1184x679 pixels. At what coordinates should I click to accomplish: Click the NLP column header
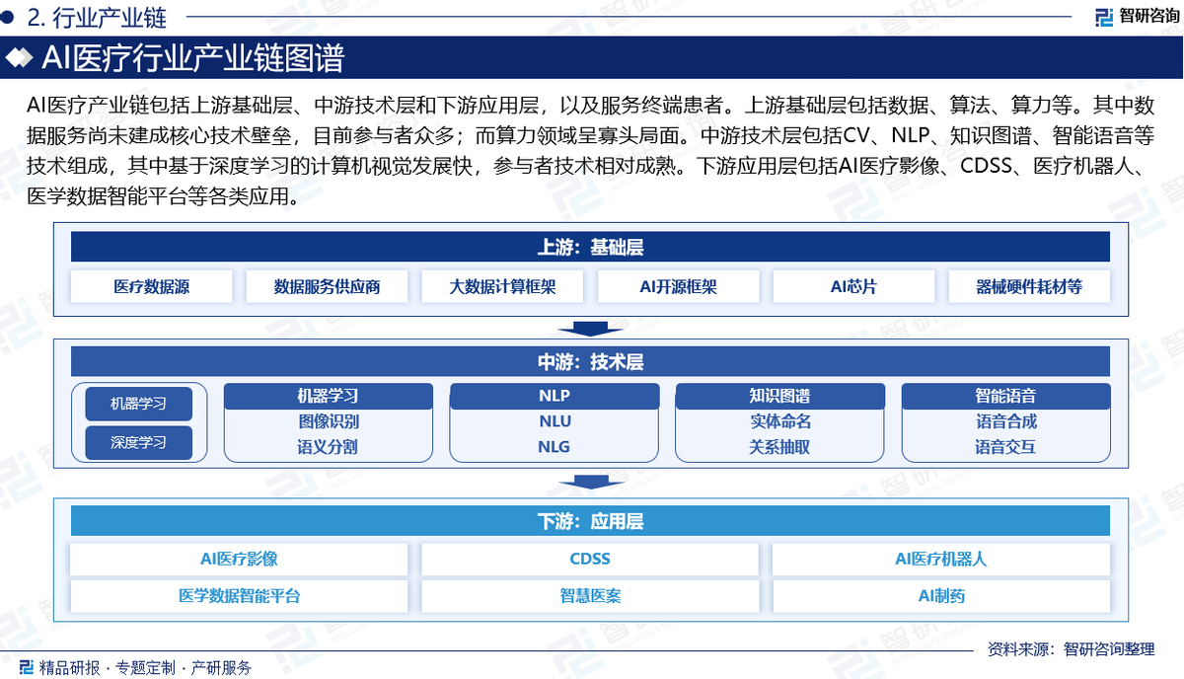tap(555, 396)
